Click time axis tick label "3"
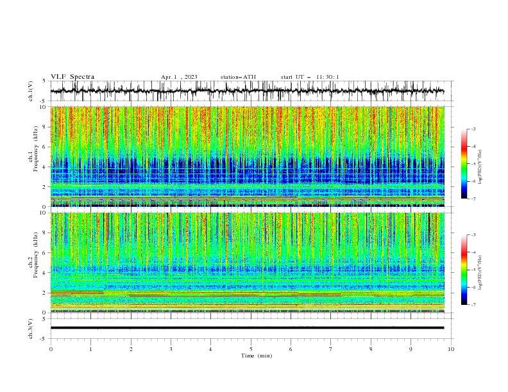Image resolution: width=508 pixels, height=392 pixels. 171,349
